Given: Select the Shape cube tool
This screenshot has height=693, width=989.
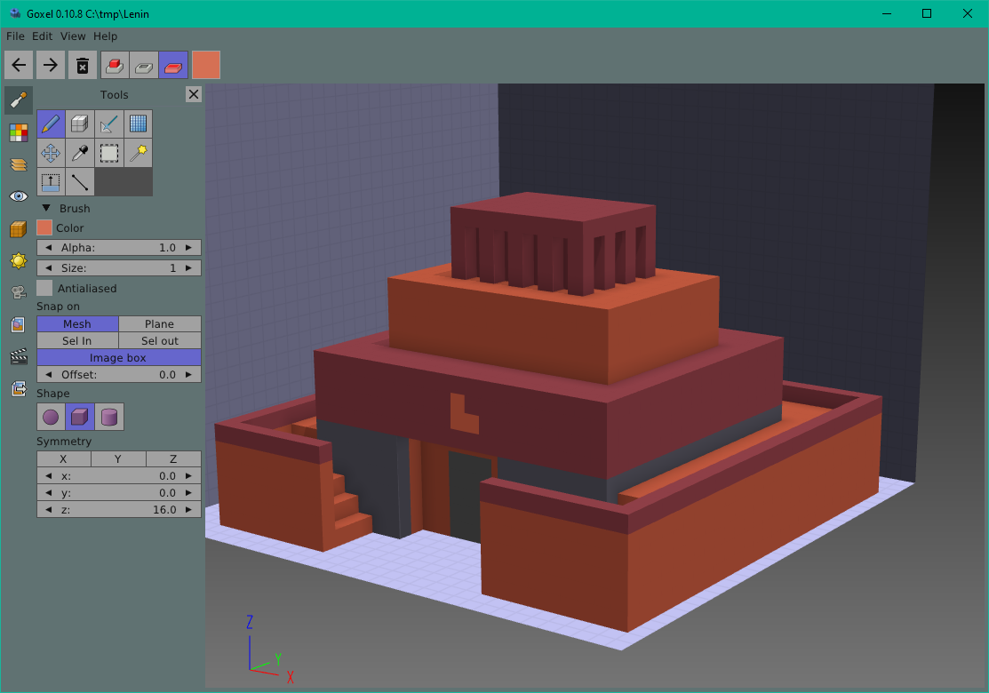Looking at the screenshot, I should tap(79, 123).
